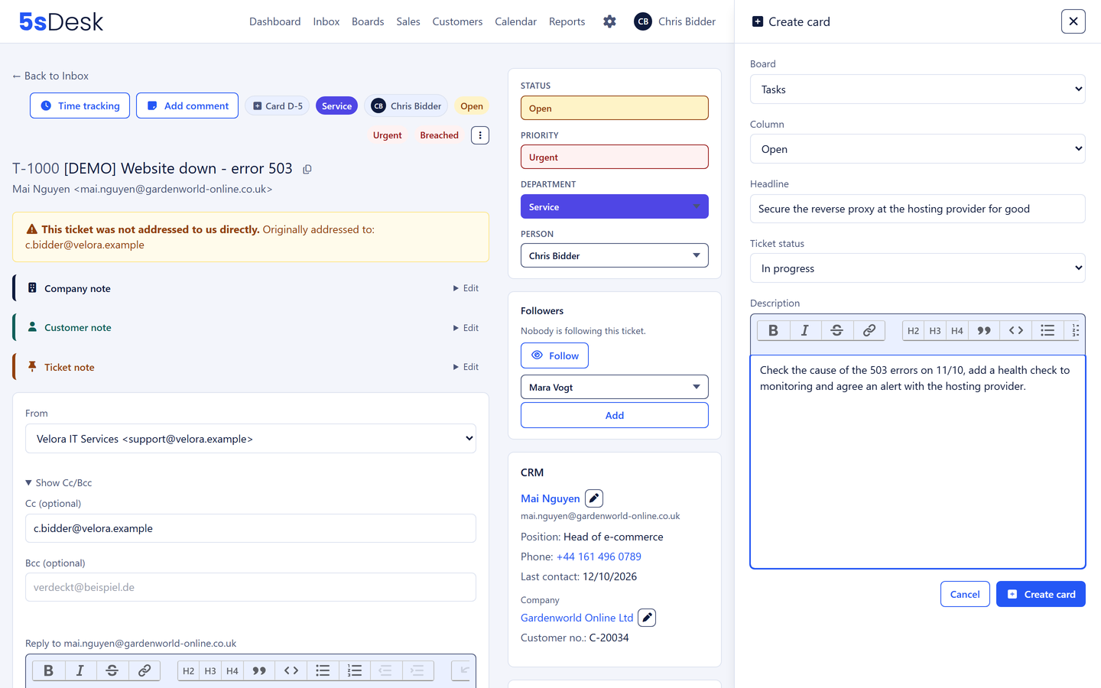Screen dimensions: 1101x688
Task: Go back via Back to Inbox link
Action: pyautogui.click(x=50, y=76)
